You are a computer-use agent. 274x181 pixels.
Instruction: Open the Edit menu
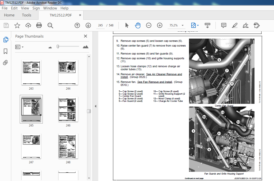point(14,8)
